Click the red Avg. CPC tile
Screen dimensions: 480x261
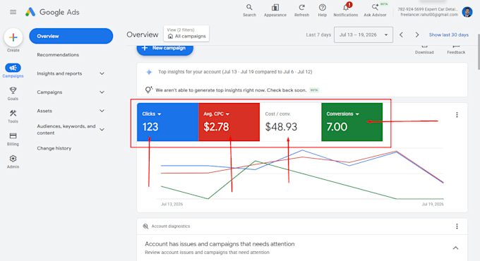pyautogui.click(x=229, y=122)
